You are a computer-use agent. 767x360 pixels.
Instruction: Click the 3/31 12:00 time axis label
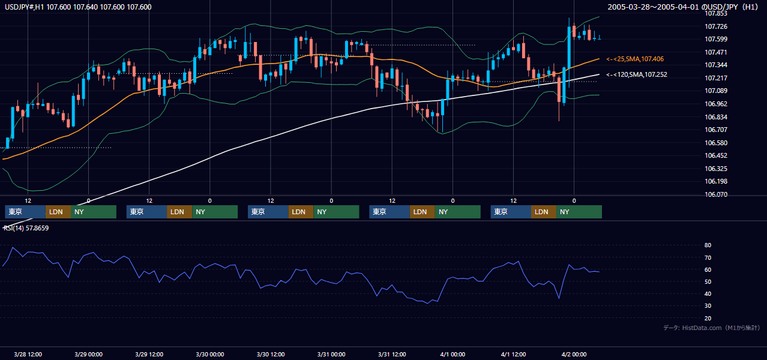[392, 354]
